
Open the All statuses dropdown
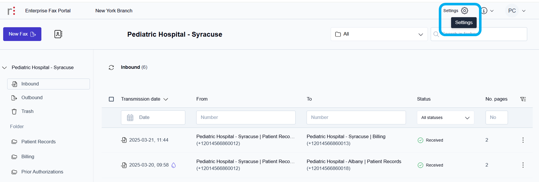[x=445, y=118]
